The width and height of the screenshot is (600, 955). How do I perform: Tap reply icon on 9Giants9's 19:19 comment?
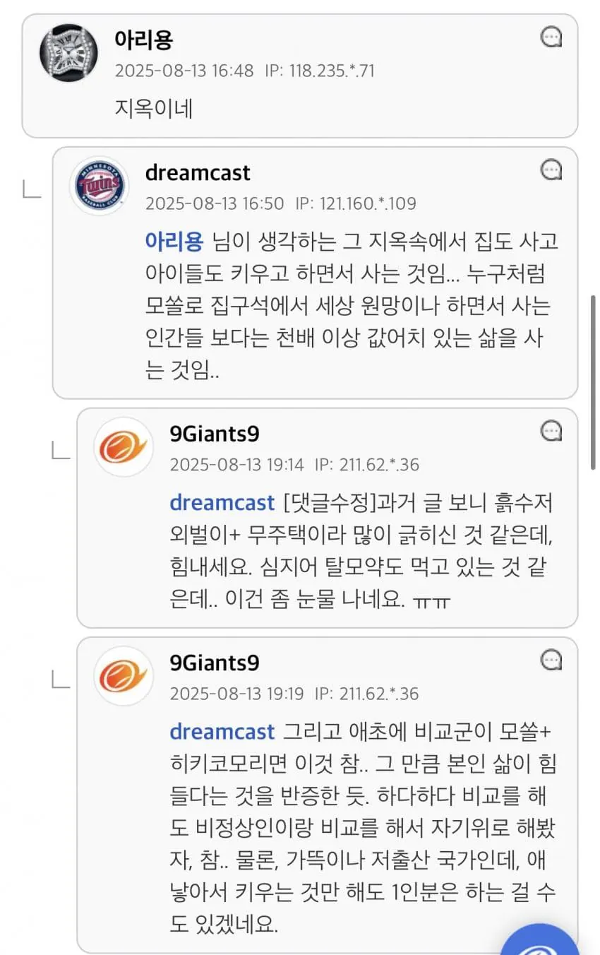[x=551, y=660]
